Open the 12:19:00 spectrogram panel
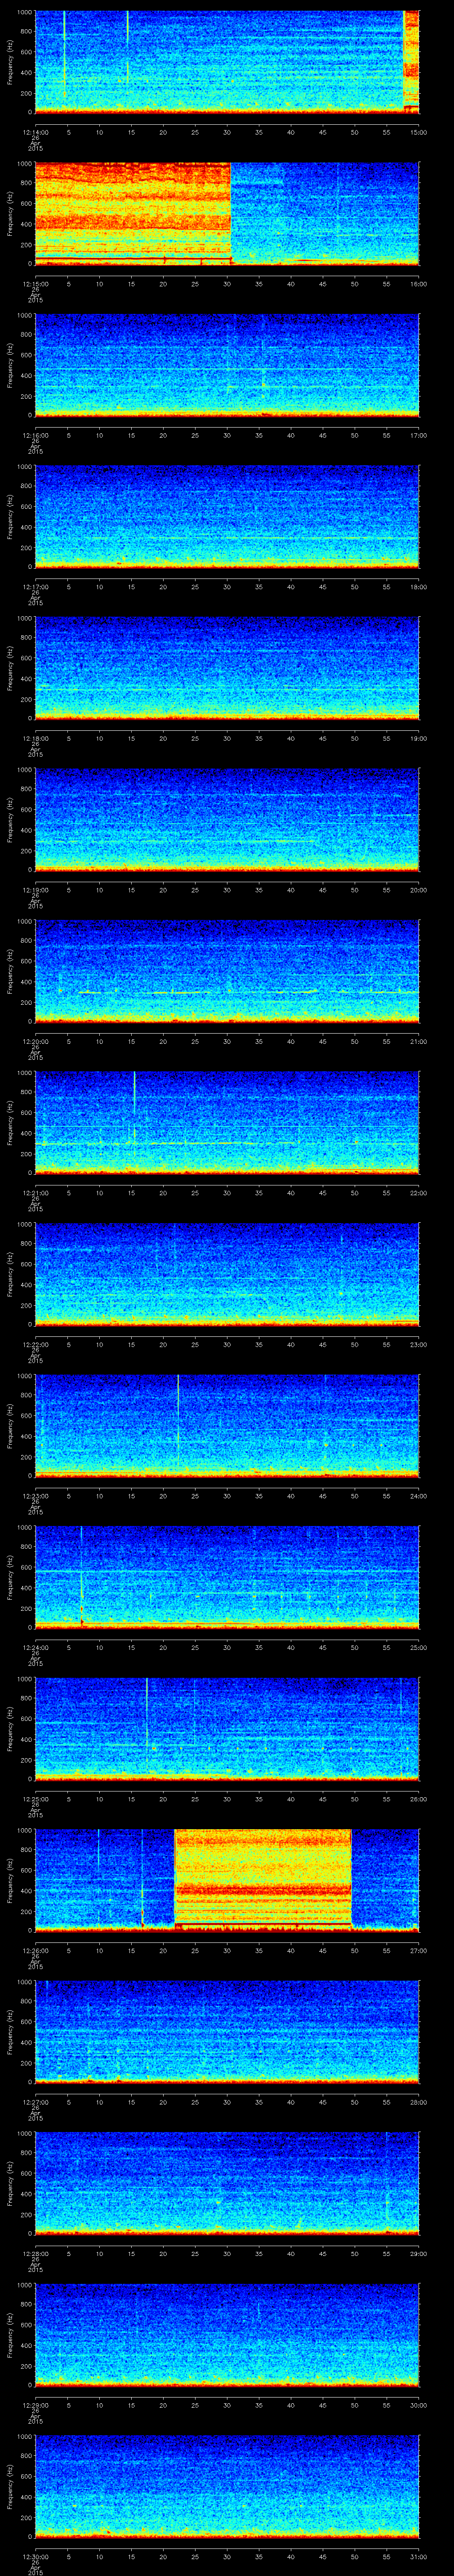Screen dimensions: 454x2576 227,819
